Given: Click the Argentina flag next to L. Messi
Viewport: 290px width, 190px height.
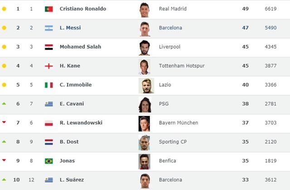Looking at the screenshot, I should pos(49,28).
